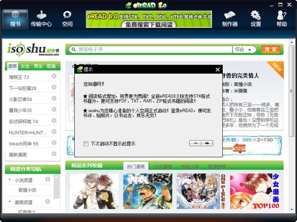Switch to the 男生 tab
Image resolution: width=297 pixels, height=222 pixels.
(x=38, y=66)
